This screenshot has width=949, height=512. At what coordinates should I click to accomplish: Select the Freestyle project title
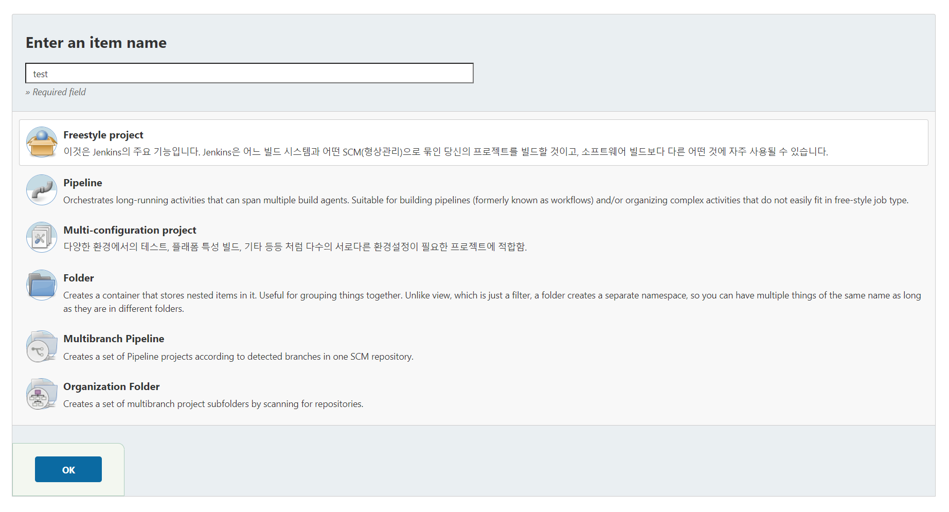pos(103,135)
